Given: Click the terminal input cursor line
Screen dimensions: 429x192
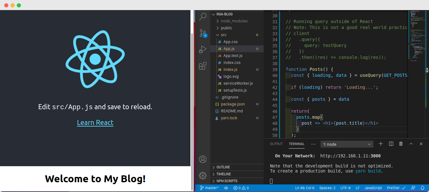Looking at the screenshot, I should (271, 181).
